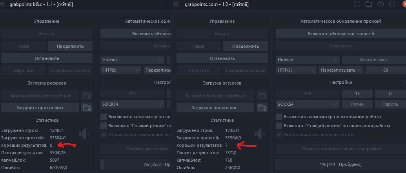Click Плохих результатов value 3504\28 in grabpoints b&c
The width and height of the screenshot is (406, 173).
tap(58, 153)
